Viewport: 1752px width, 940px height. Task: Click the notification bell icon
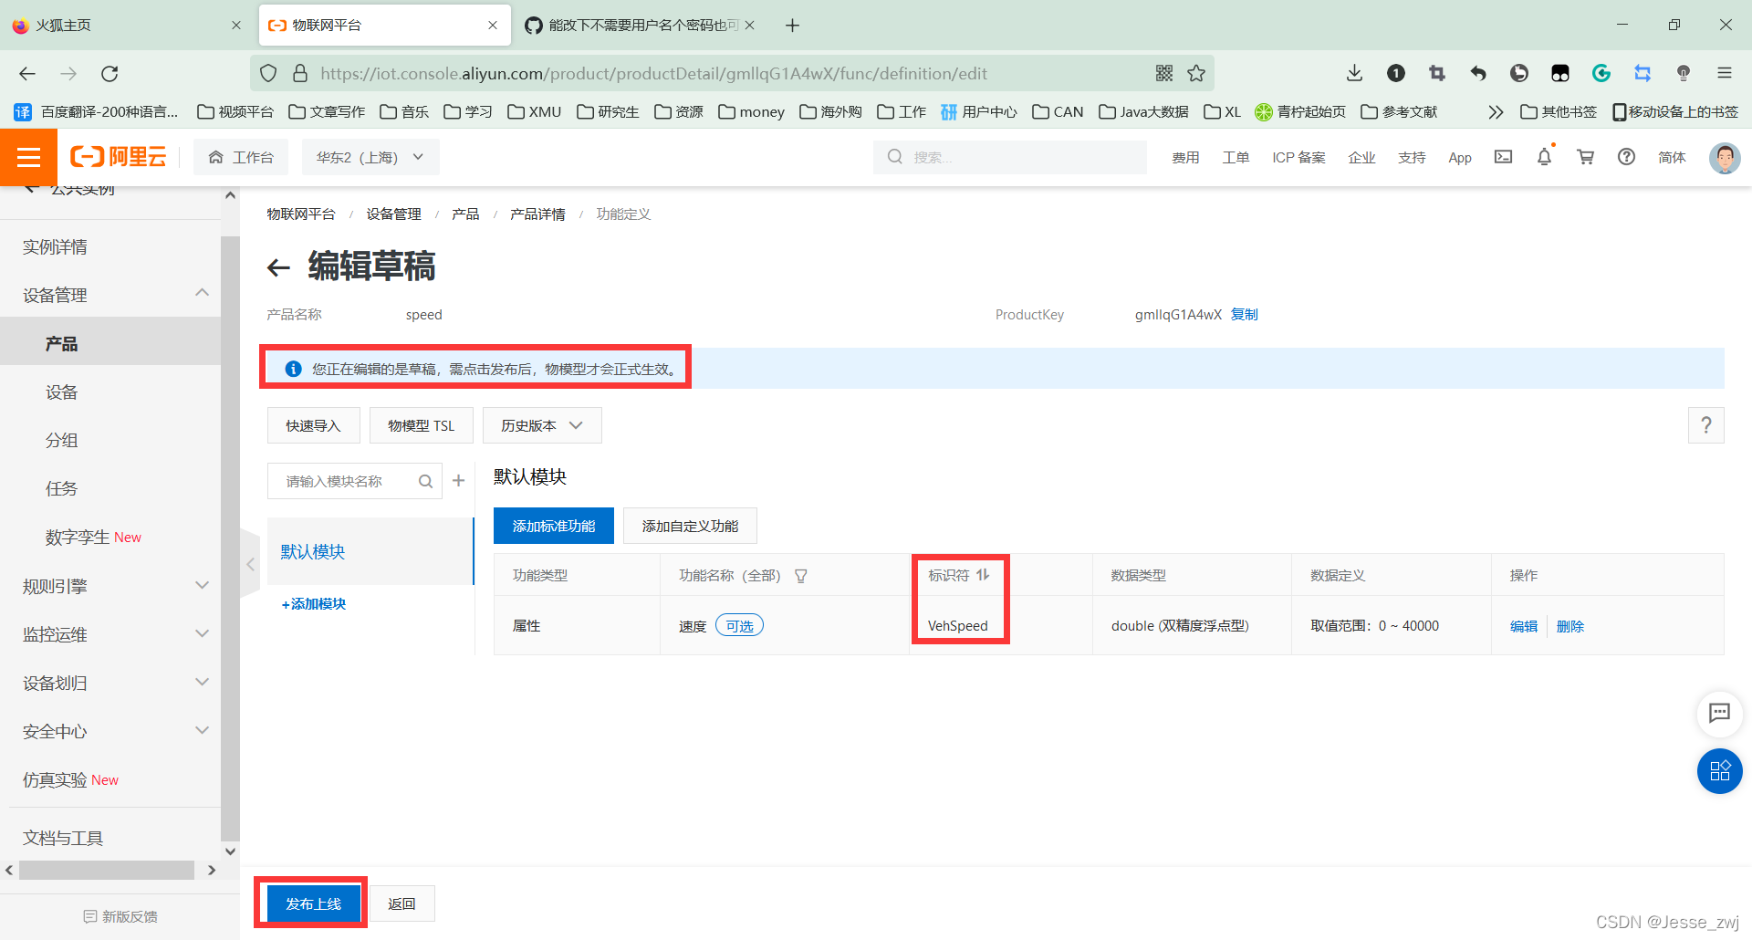point(1543,157)
